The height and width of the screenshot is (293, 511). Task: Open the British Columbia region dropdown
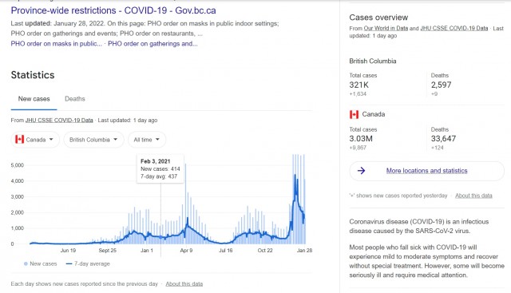click(93, 140)
